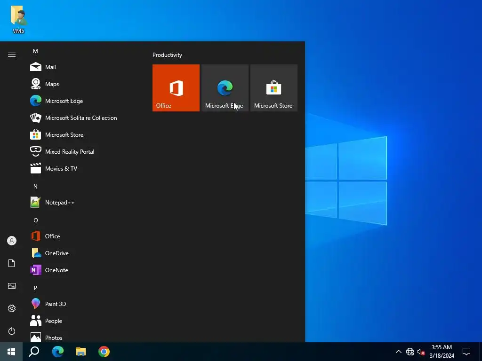
Task: Open the Action Center notifications
Action: [x=466, y=352]
